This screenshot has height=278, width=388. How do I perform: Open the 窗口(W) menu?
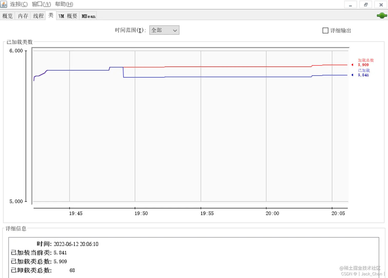pos(41,4)
